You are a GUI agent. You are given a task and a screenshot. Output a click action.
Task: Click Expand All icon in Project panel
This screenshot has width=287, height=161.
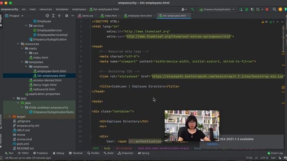53,16
